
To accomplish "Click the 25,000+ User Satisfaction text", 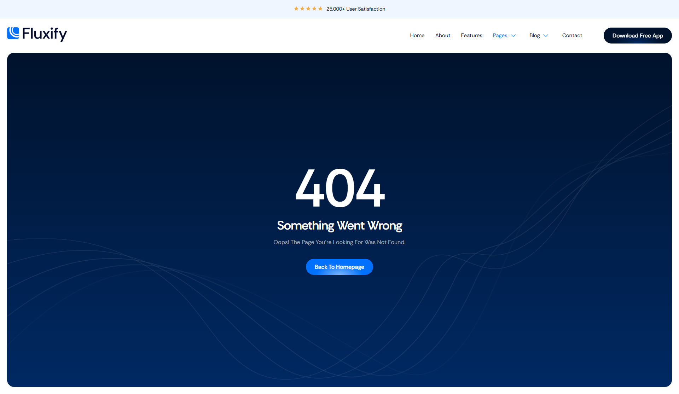I will pyautogui.click(x=355, y=9).
